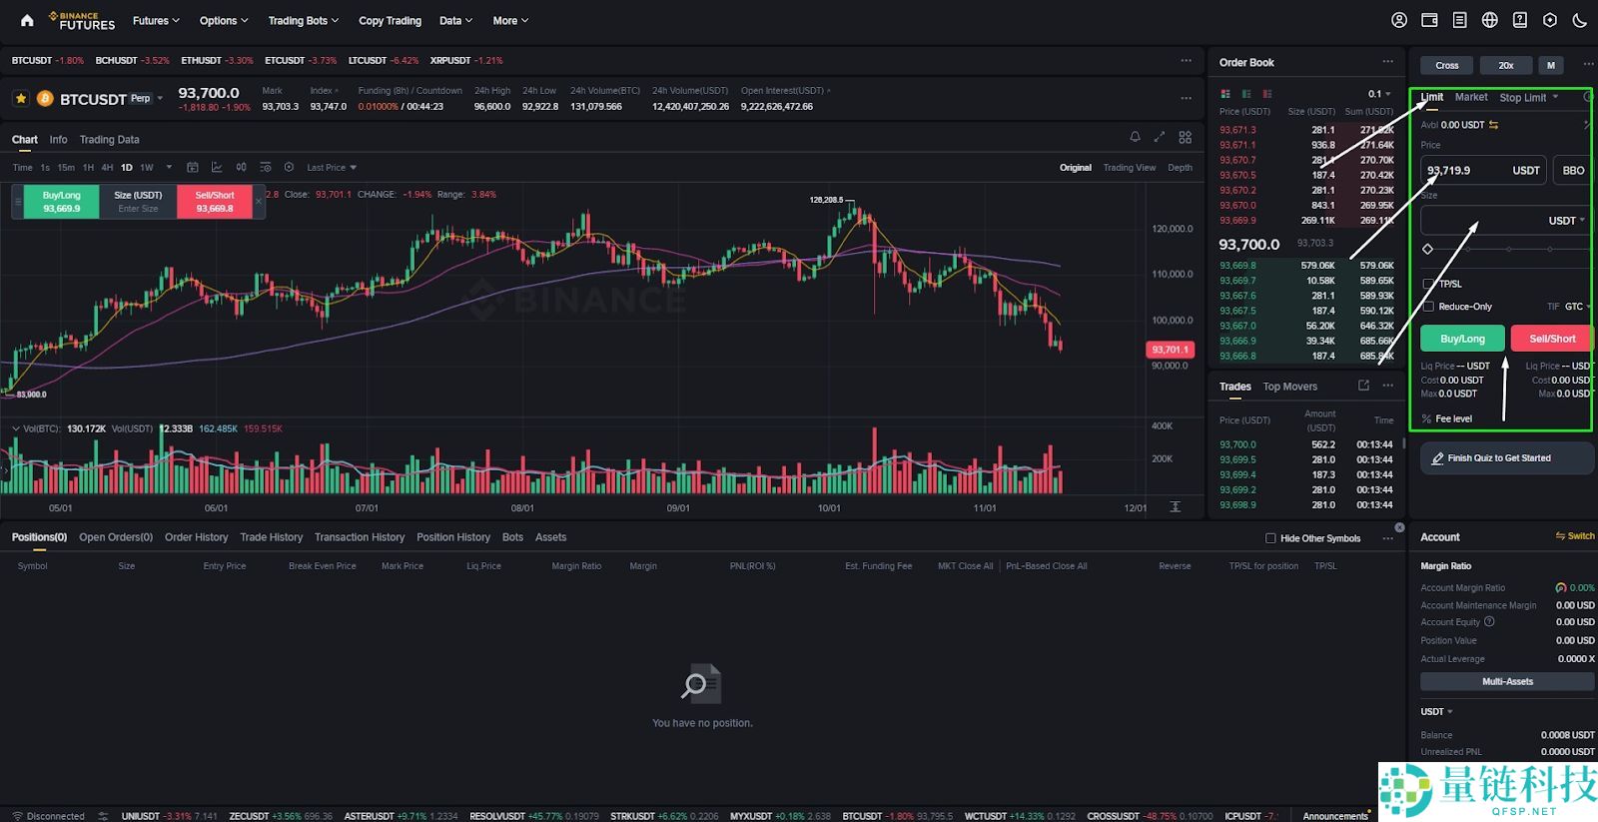Click the 20x leverage button
Viewport: 1598px width, 822px height.
pos(1506,65)
